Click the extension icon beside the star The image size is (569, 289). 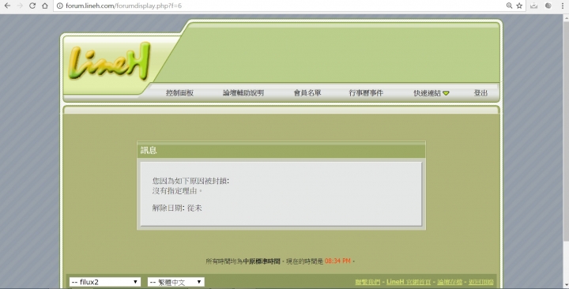[x=533, y=6]
